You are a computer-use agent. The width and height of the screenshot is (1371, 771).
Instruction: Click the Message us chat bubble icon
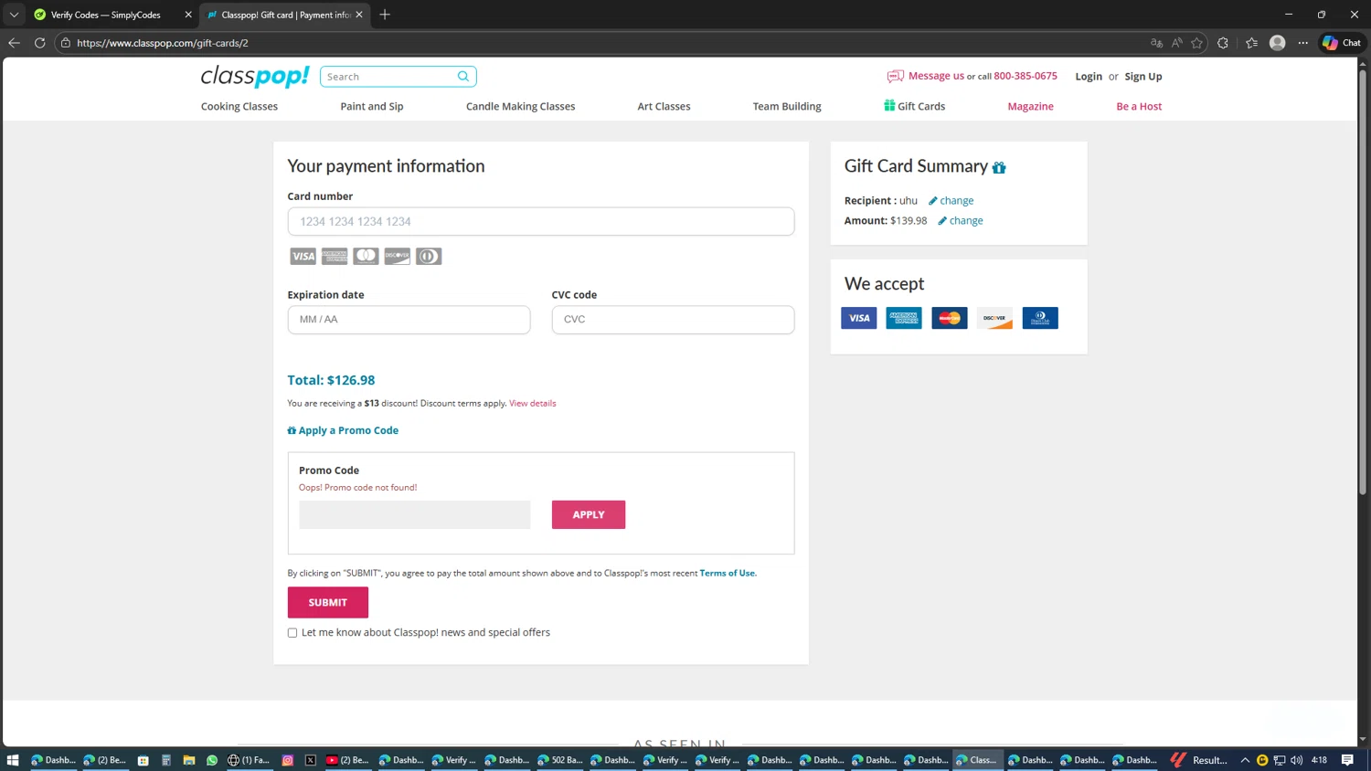pos(895,77)
